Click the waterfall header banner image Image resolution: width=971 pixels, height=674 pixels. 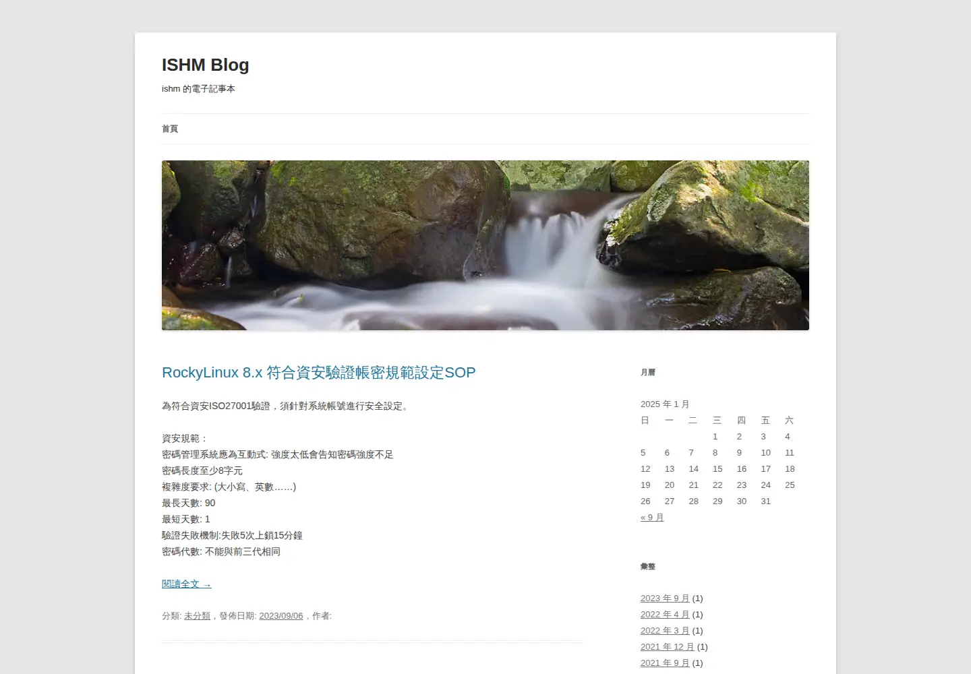tap(486, 245)
